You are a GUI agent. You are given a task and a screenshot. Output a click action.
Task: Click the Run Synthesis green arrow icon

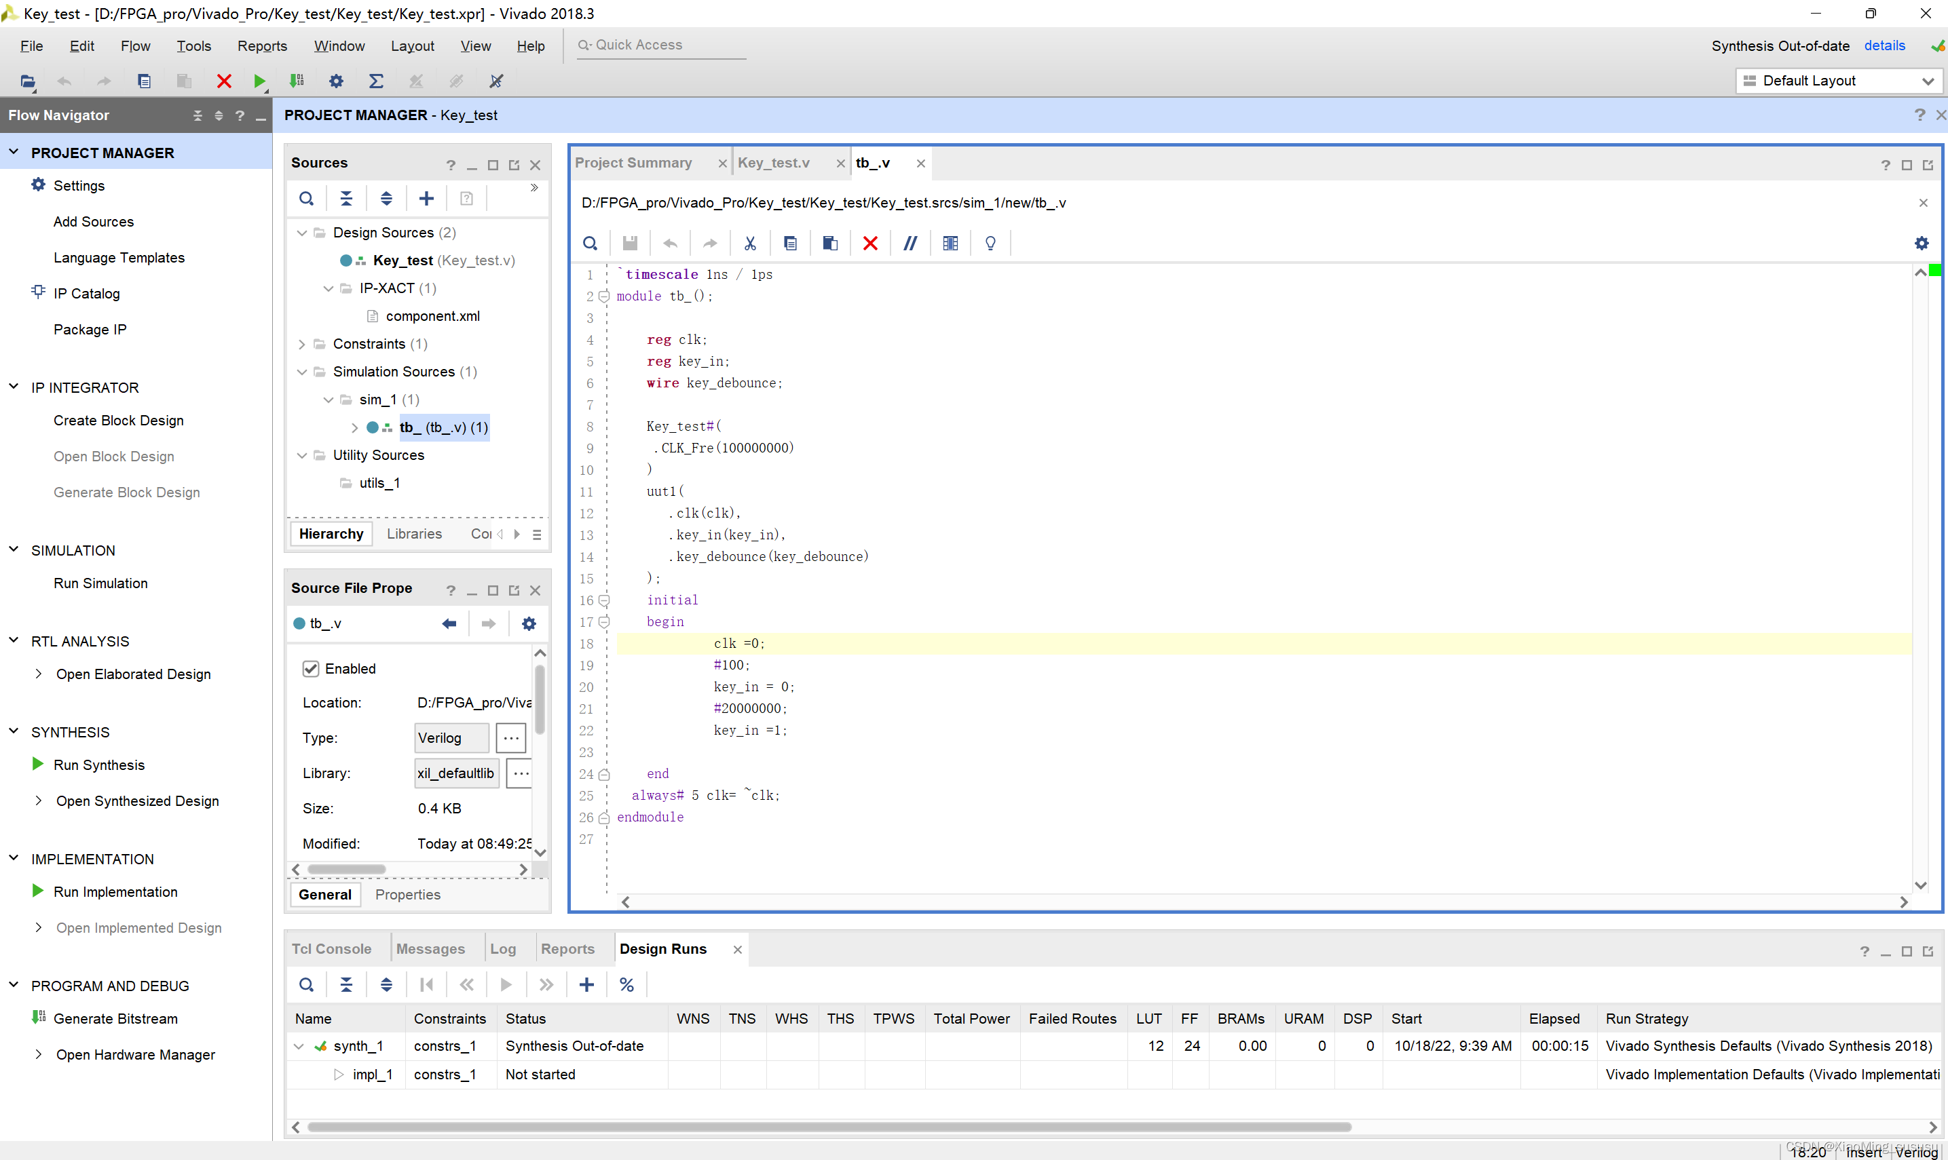[x=37, y=764]
